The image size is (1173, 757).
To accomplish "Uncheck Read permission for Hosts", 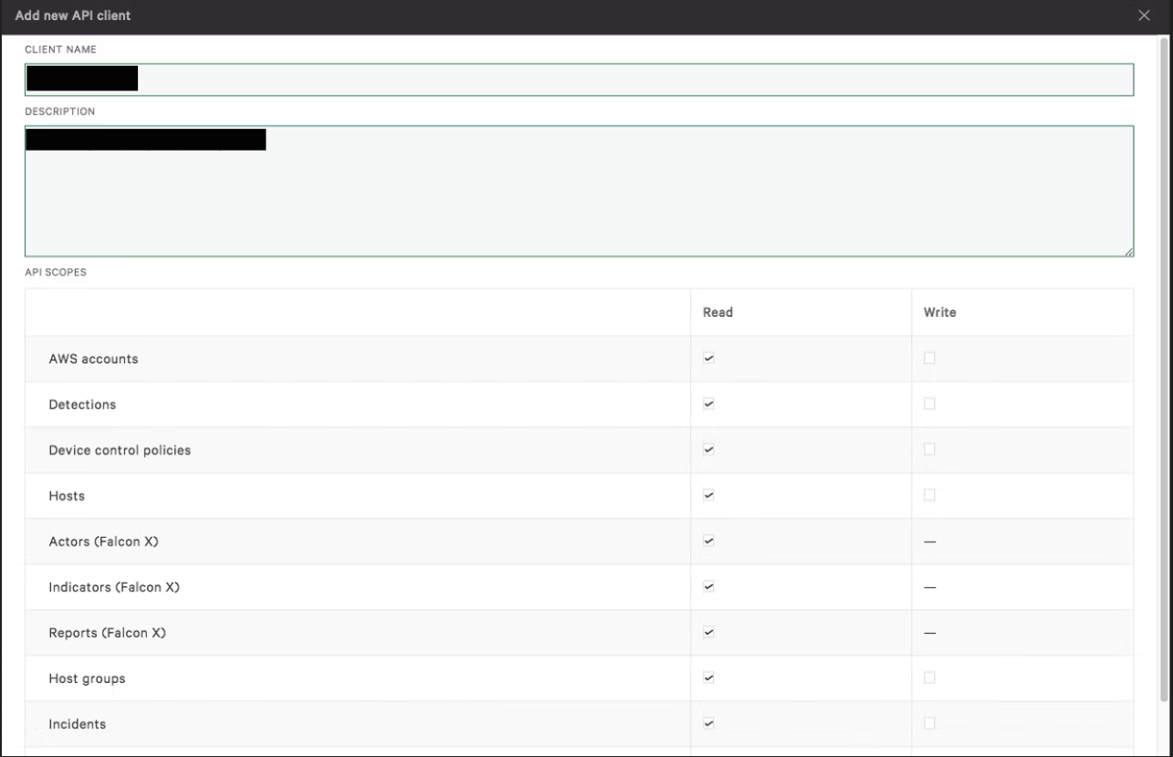I will pos(708,495).
